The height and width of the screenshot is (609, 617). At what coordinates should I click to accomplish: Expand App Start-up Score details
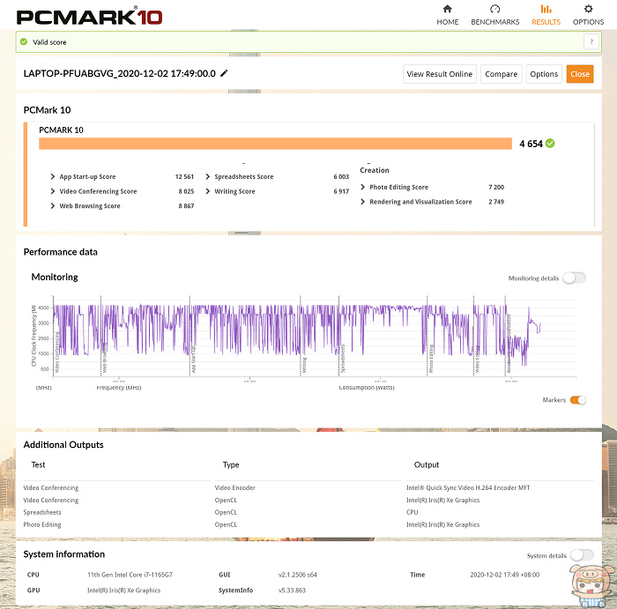tap(54, 177)
